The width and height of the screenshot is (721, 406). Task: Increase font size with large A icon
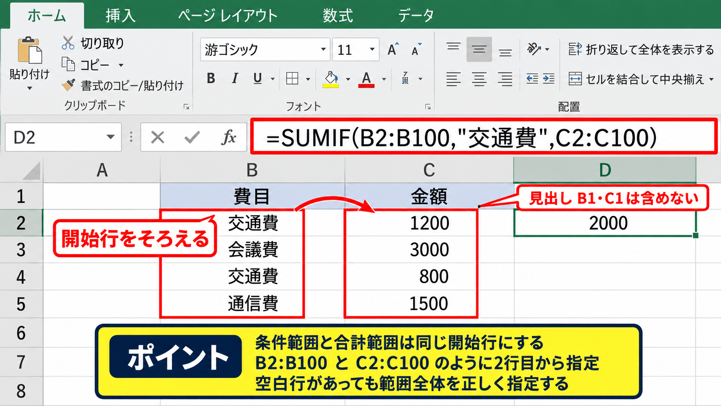coord(393,49)
